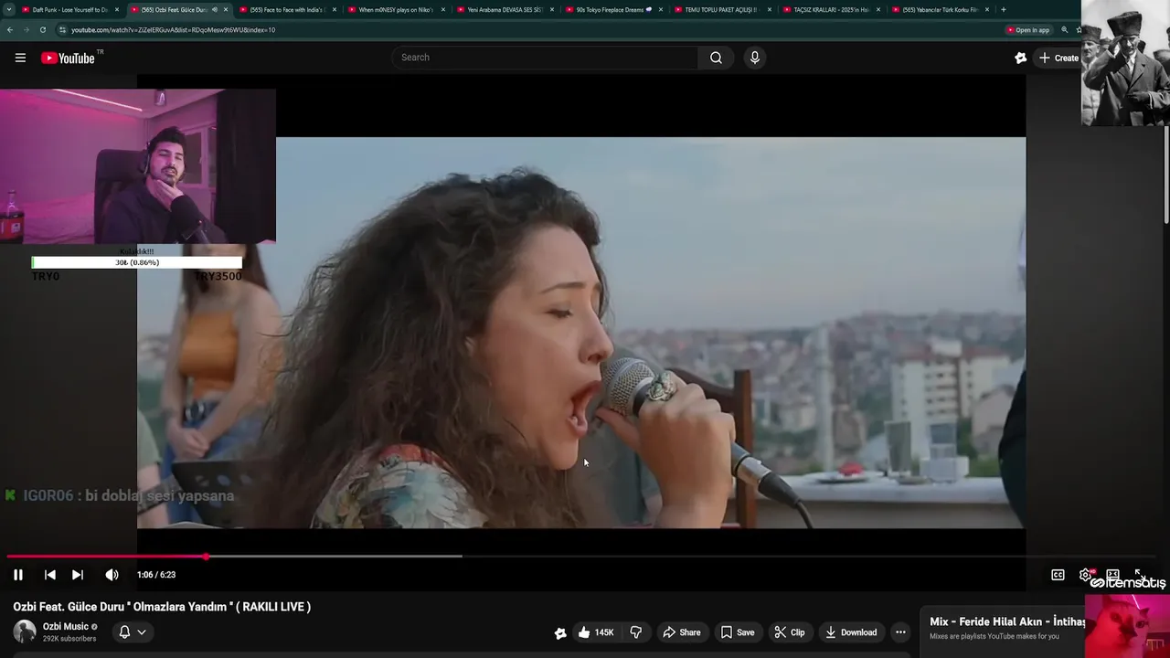Image resolution: width=1170 pixels, height=658 pixels.
Task: Download the video with Download button
Action: pos(851,632)
